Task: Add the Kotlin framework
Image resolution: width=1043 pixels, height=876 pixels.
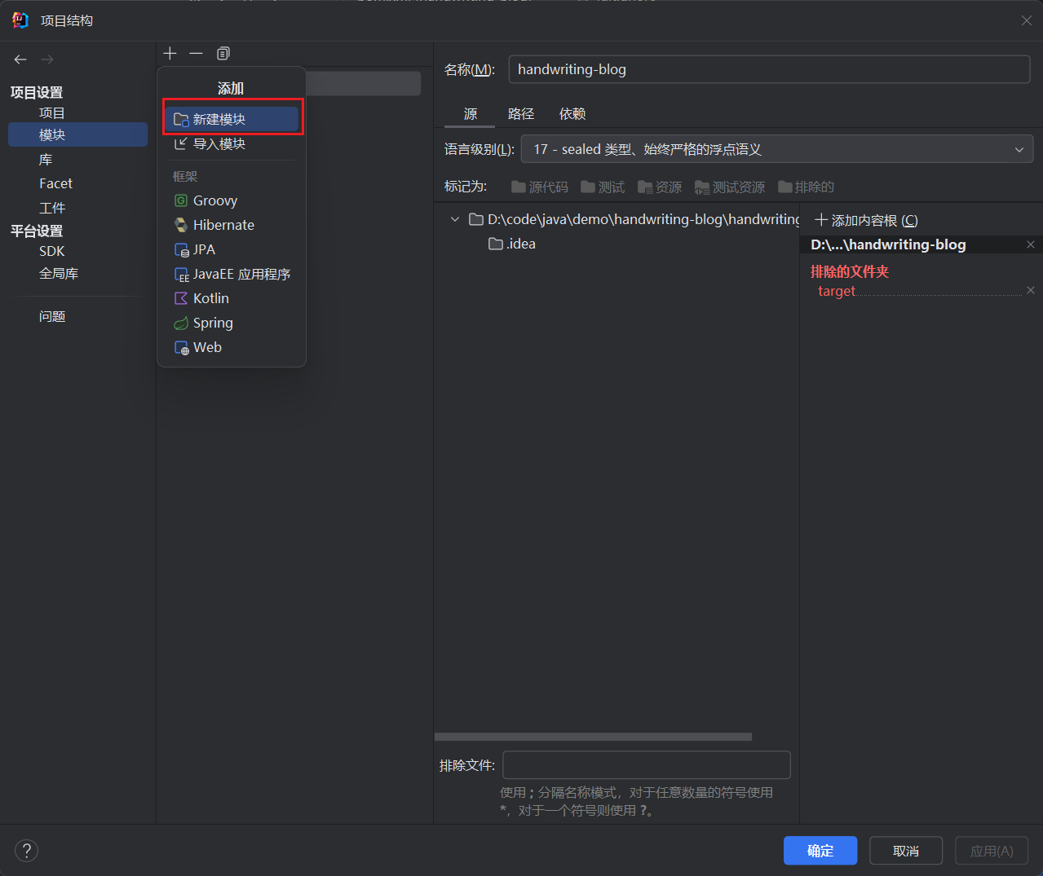Action: [232, 298]
